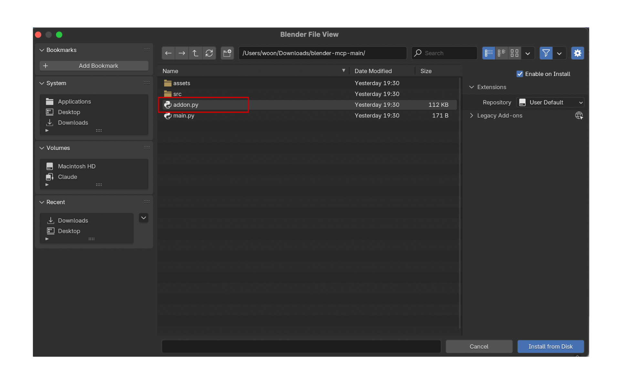Refresh the file list
622x384 pixels.
pyautogui.click(x=209, y=53)
